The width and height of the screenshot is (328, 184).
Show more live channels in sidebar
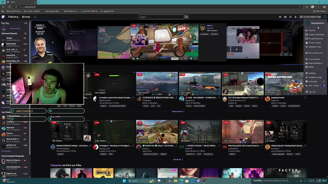[x=6, y=151]
